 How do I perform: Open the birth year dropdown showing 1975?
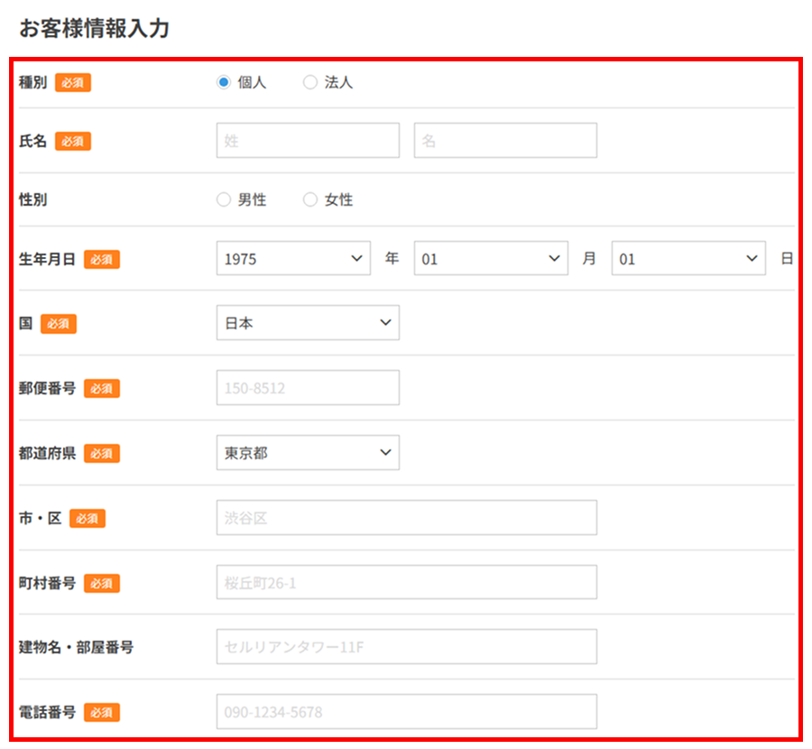pos(293,259)
